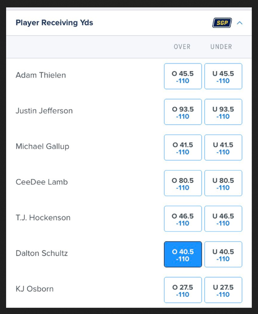
Task: Pick Justin Jefferson under 93.5
Action: (x=223, y=112)
